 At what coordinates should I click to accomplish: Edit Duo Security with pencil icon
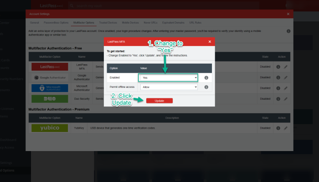click(x=286, y=99)
